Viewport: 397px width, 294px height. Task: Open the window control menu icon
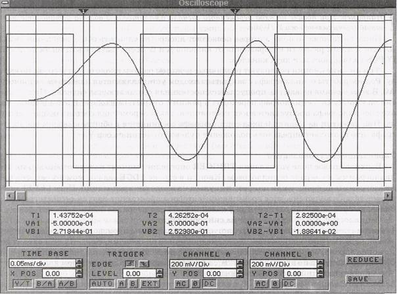pyautogui.click(x=5, y=3)
